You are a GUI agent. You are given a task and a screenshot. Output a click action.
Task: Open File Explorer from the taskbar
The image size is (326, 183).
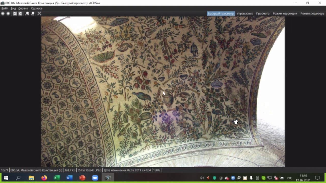pos(31,178)
